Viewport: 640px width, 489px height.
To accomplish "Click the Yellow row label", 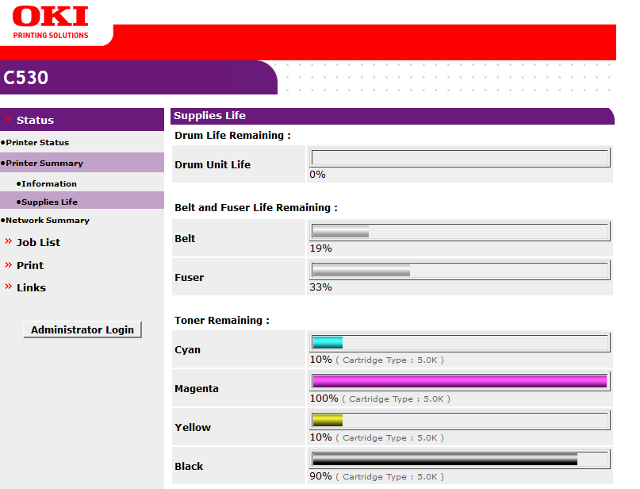I will pos(193,427).
